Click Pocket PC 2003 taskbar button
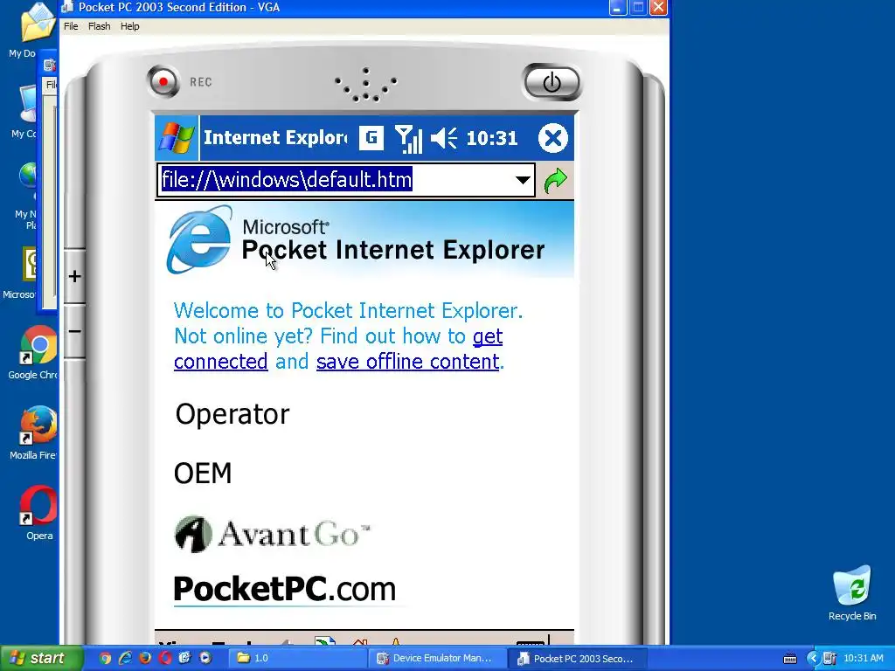This screenshot has width=895, height=671. tap(577, 659)
